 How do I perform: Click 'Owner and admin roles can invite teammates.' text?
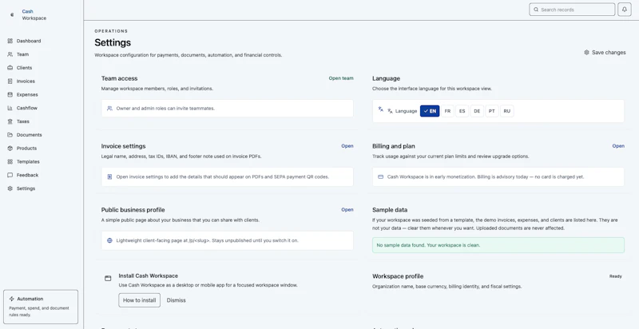(165, 109)
